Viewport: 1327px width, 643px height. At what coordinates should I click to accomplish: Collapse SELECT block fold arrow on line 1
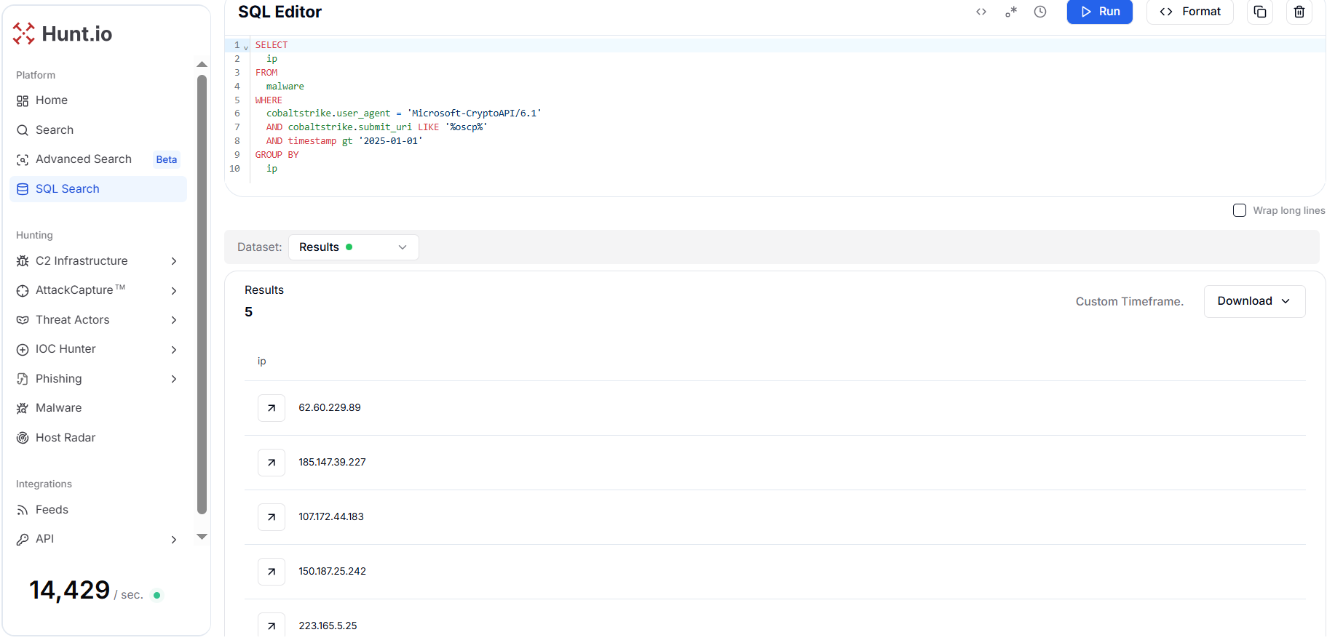(246, 47)
